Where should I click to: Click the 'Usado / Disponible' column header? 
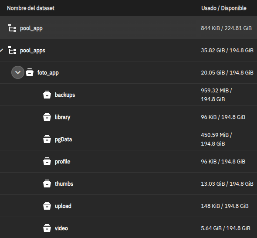(x=224, y=8)
